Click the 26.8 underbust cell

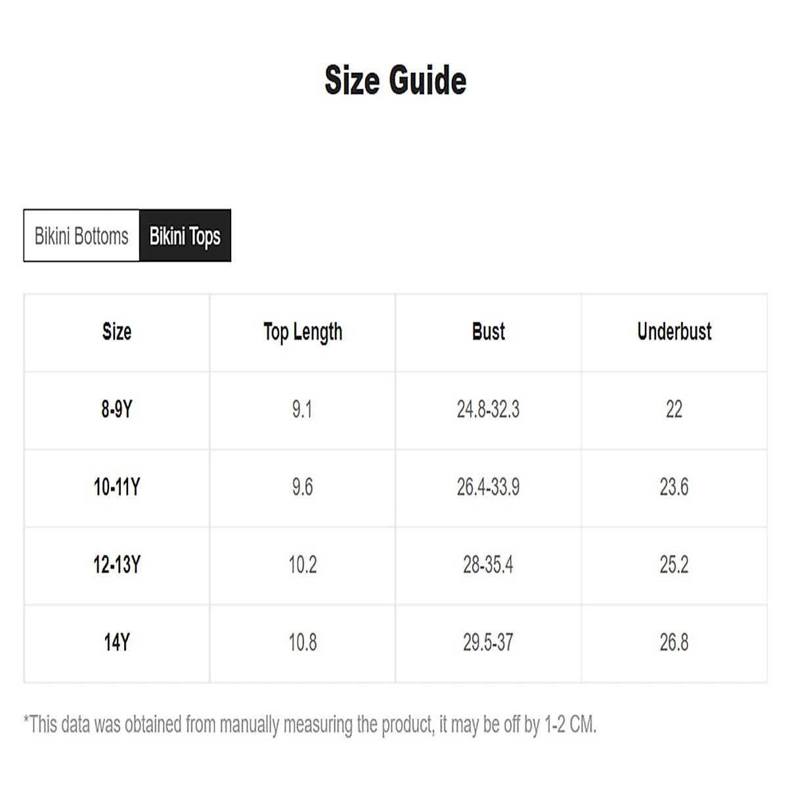[674, 642]
